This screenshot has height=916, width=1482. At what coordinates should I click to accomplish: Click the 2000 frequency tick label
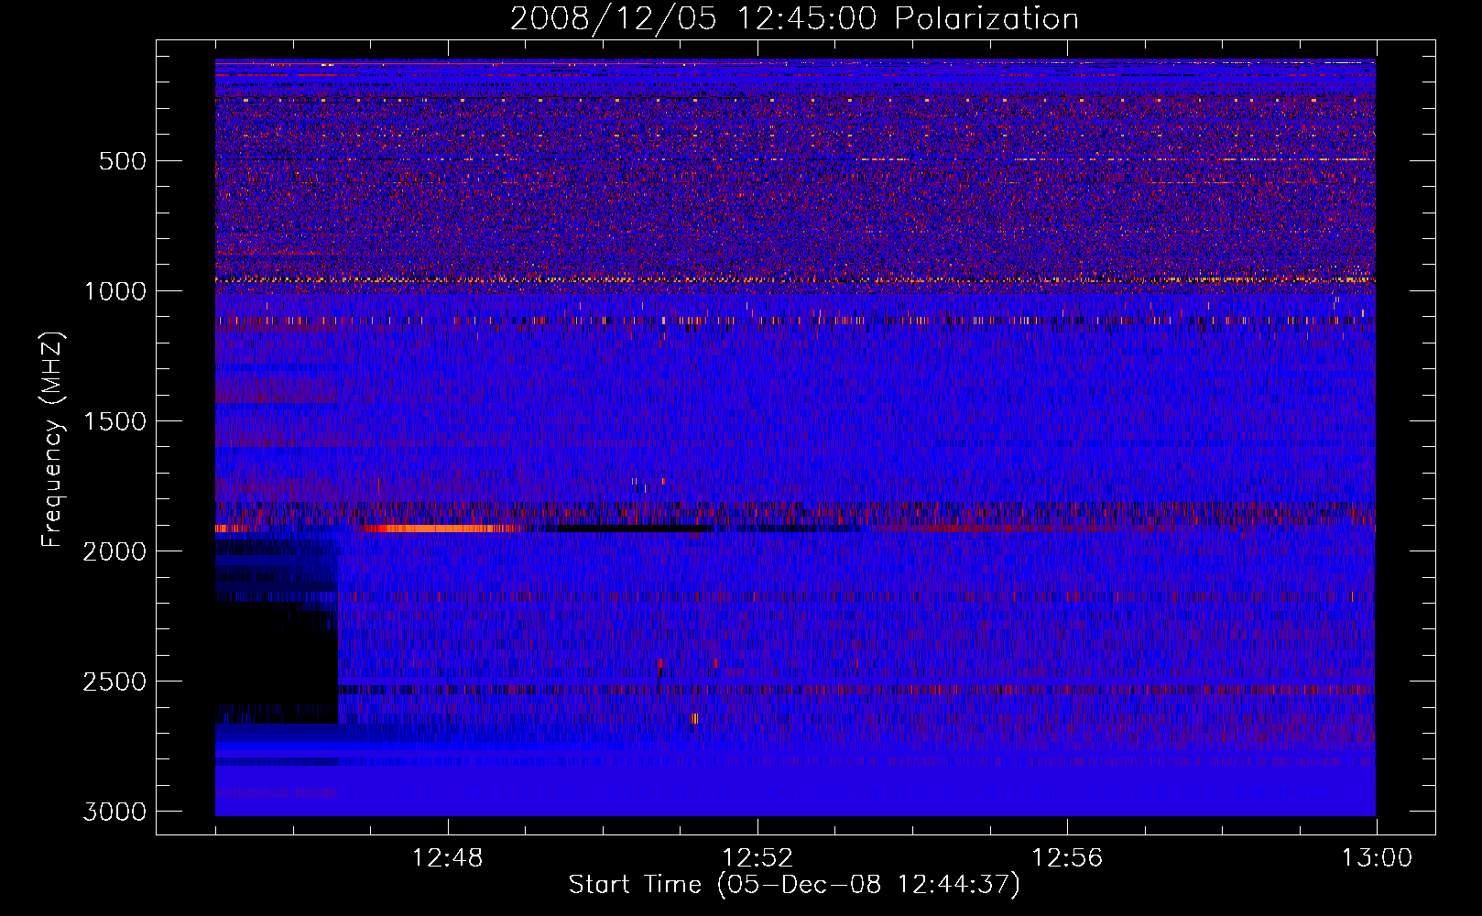pos(114,551)
